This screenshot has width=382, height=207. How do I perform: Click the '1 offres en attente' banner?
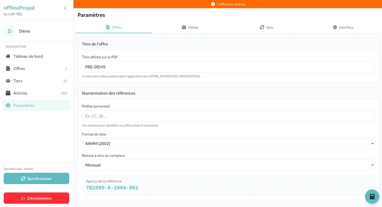coord(228,4)
